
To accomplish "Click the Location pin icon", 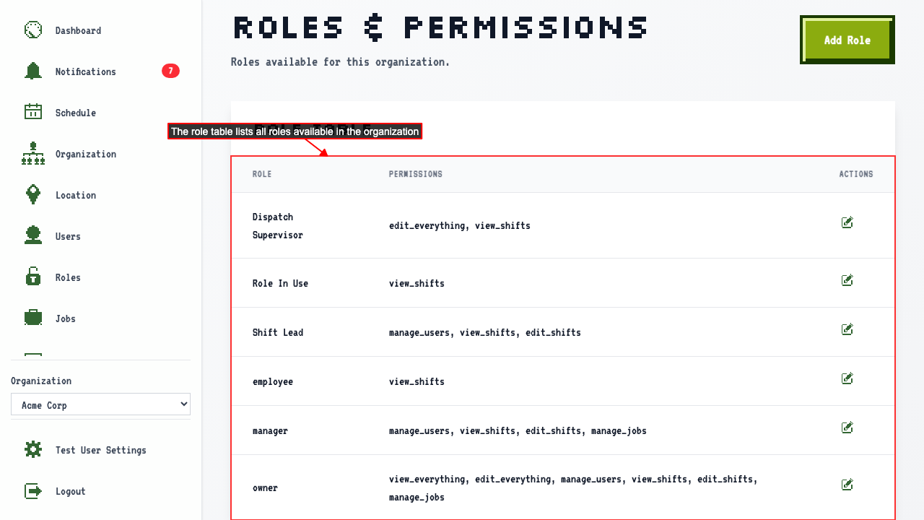I will click(33, 195).
